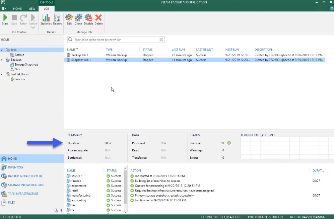Click into the object name search field
Viewport: 334px width, 219px height.
[116, 40]
